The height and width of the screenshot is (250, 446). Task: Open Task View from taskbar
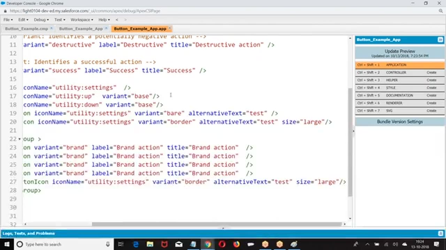[x=121, y=244]
